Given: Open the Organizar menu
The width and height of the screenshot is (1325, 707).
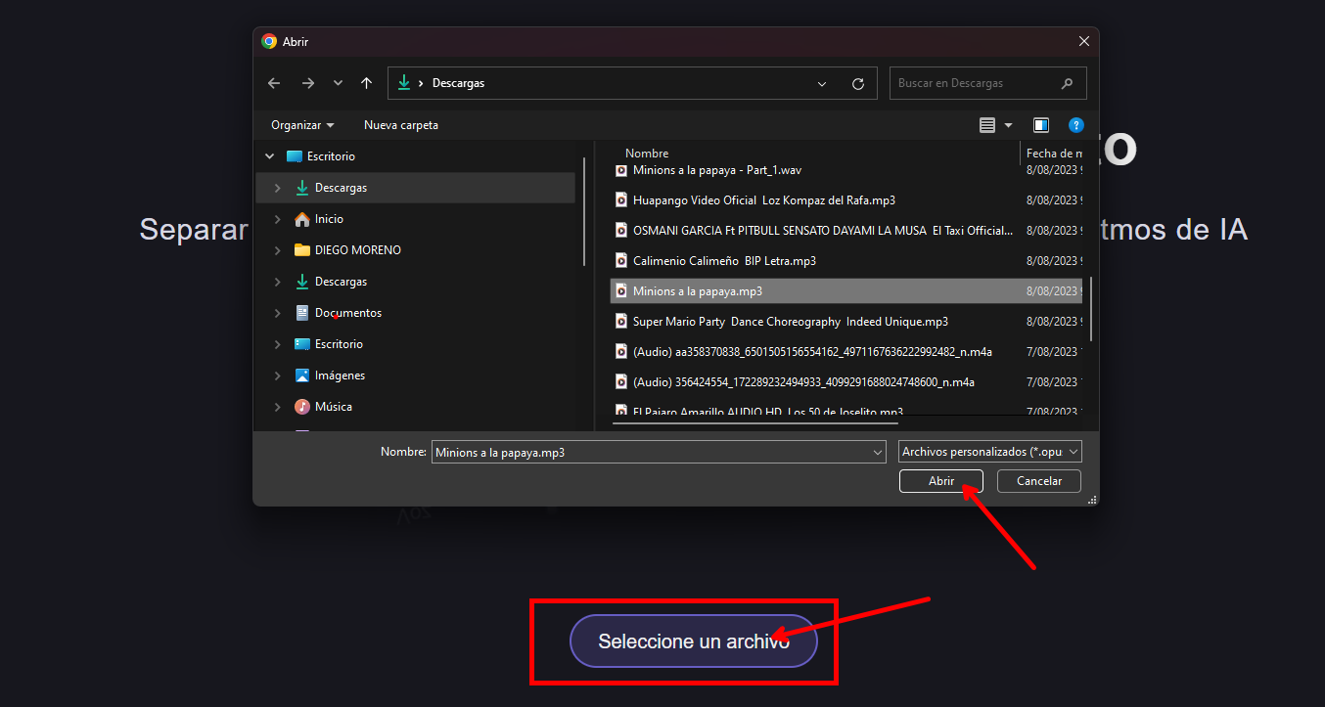Looking at the screenshot, I should tap(301, 125).
